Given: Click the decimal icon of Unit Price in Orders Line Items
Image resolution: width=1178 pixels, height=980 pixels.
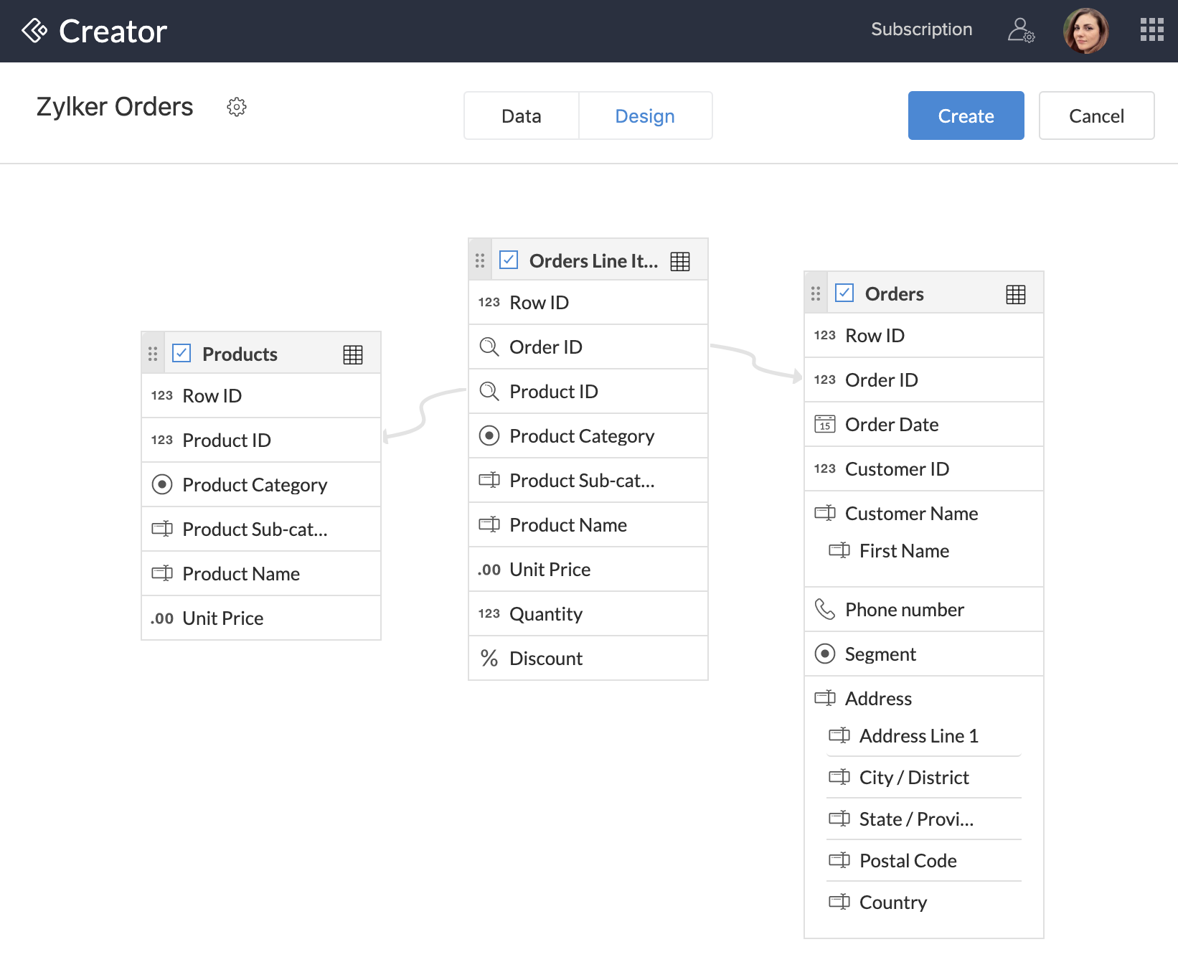Looking at the screenshot, I should (x=489, y=570).
